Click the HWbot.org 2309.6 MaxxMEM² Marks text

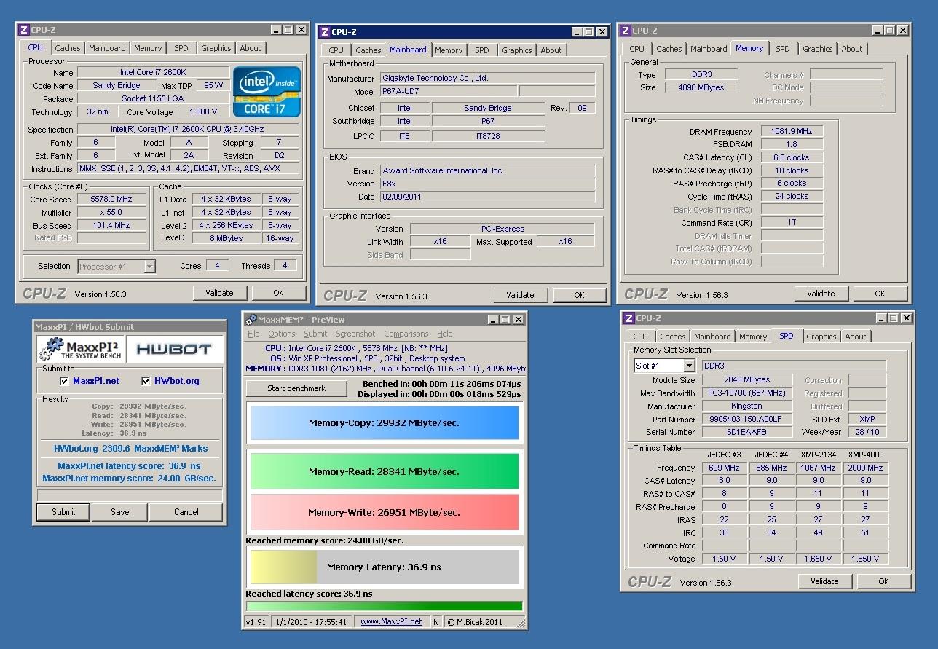[x=130, y=449]
